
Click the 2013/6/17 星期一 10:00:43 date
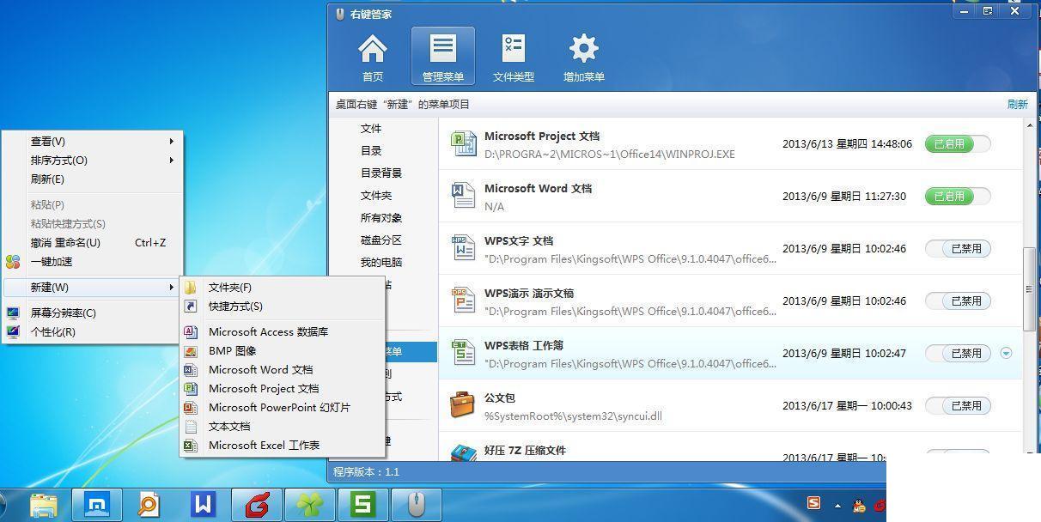(x=847, y=405)
